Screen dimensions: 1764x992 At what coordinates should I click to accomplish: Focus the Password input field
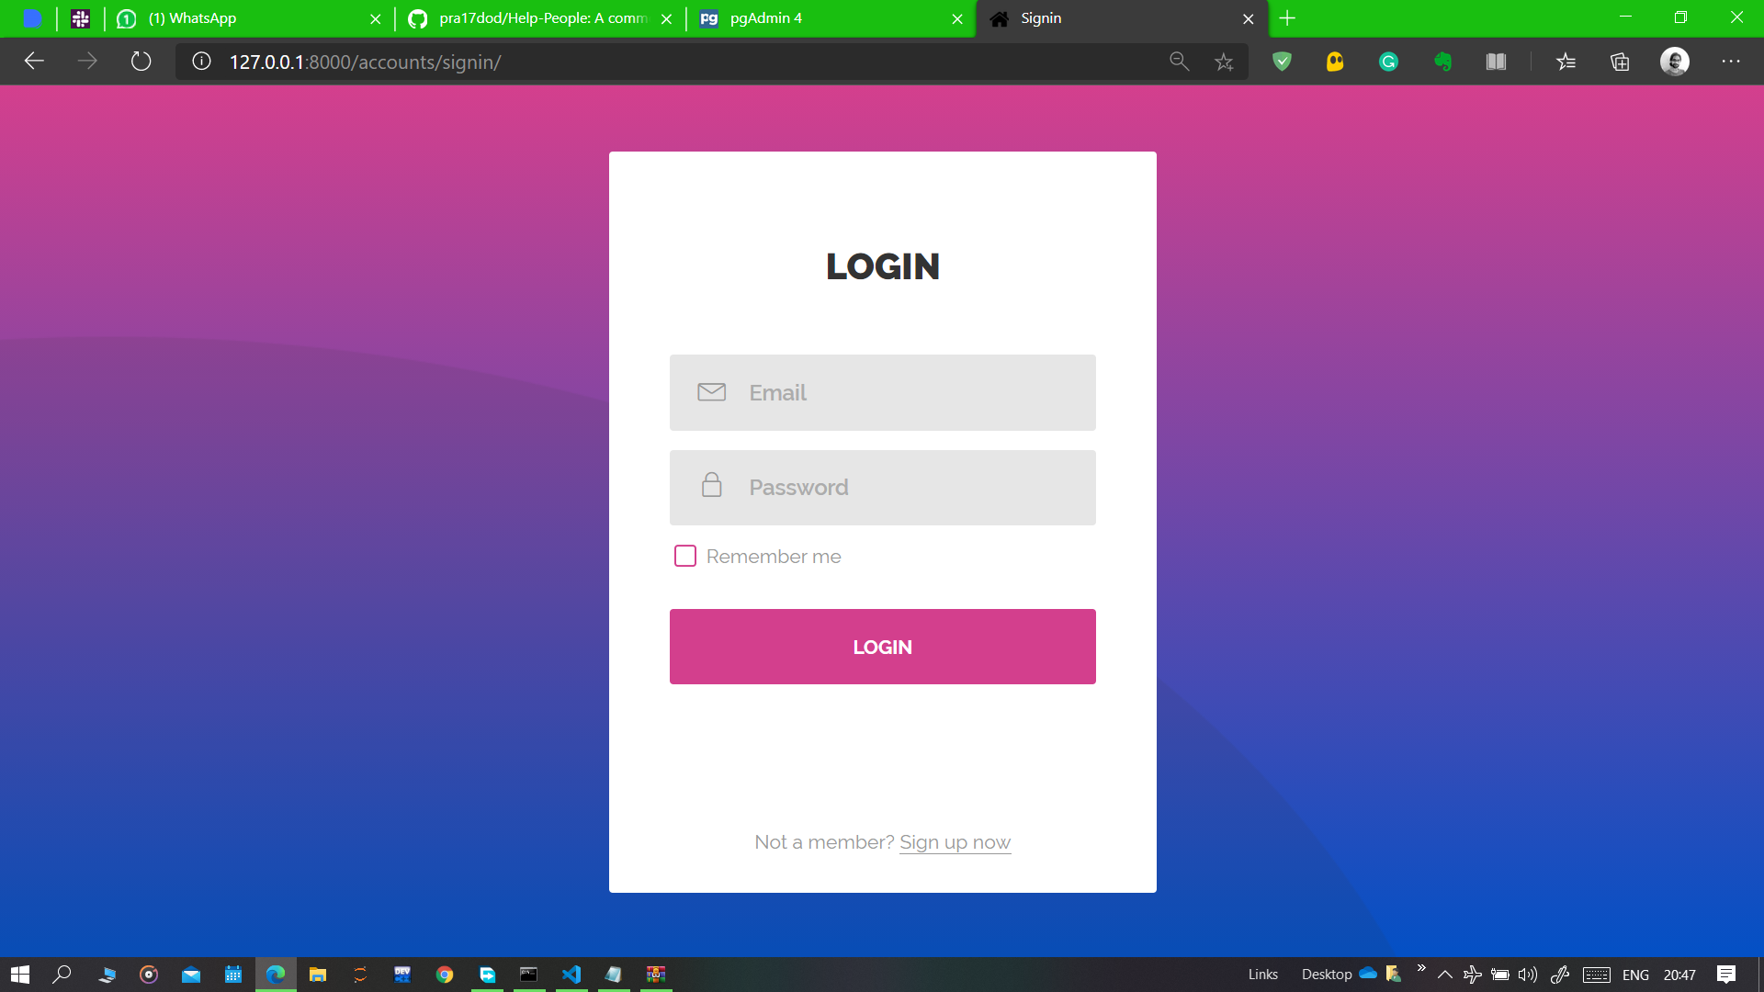click(882, 487)
